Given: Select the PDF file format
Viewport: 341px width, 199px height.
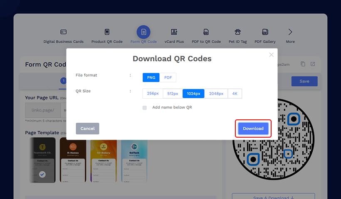Looking at the screenshot, I should coord(168,78).
